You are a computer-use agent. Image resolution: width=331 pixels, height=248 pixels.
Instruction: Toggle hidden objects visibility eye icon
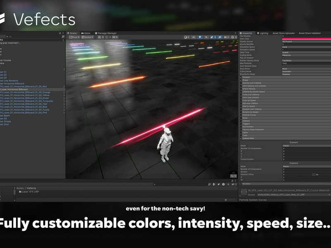pyautogui.click(x=220, y=37)
